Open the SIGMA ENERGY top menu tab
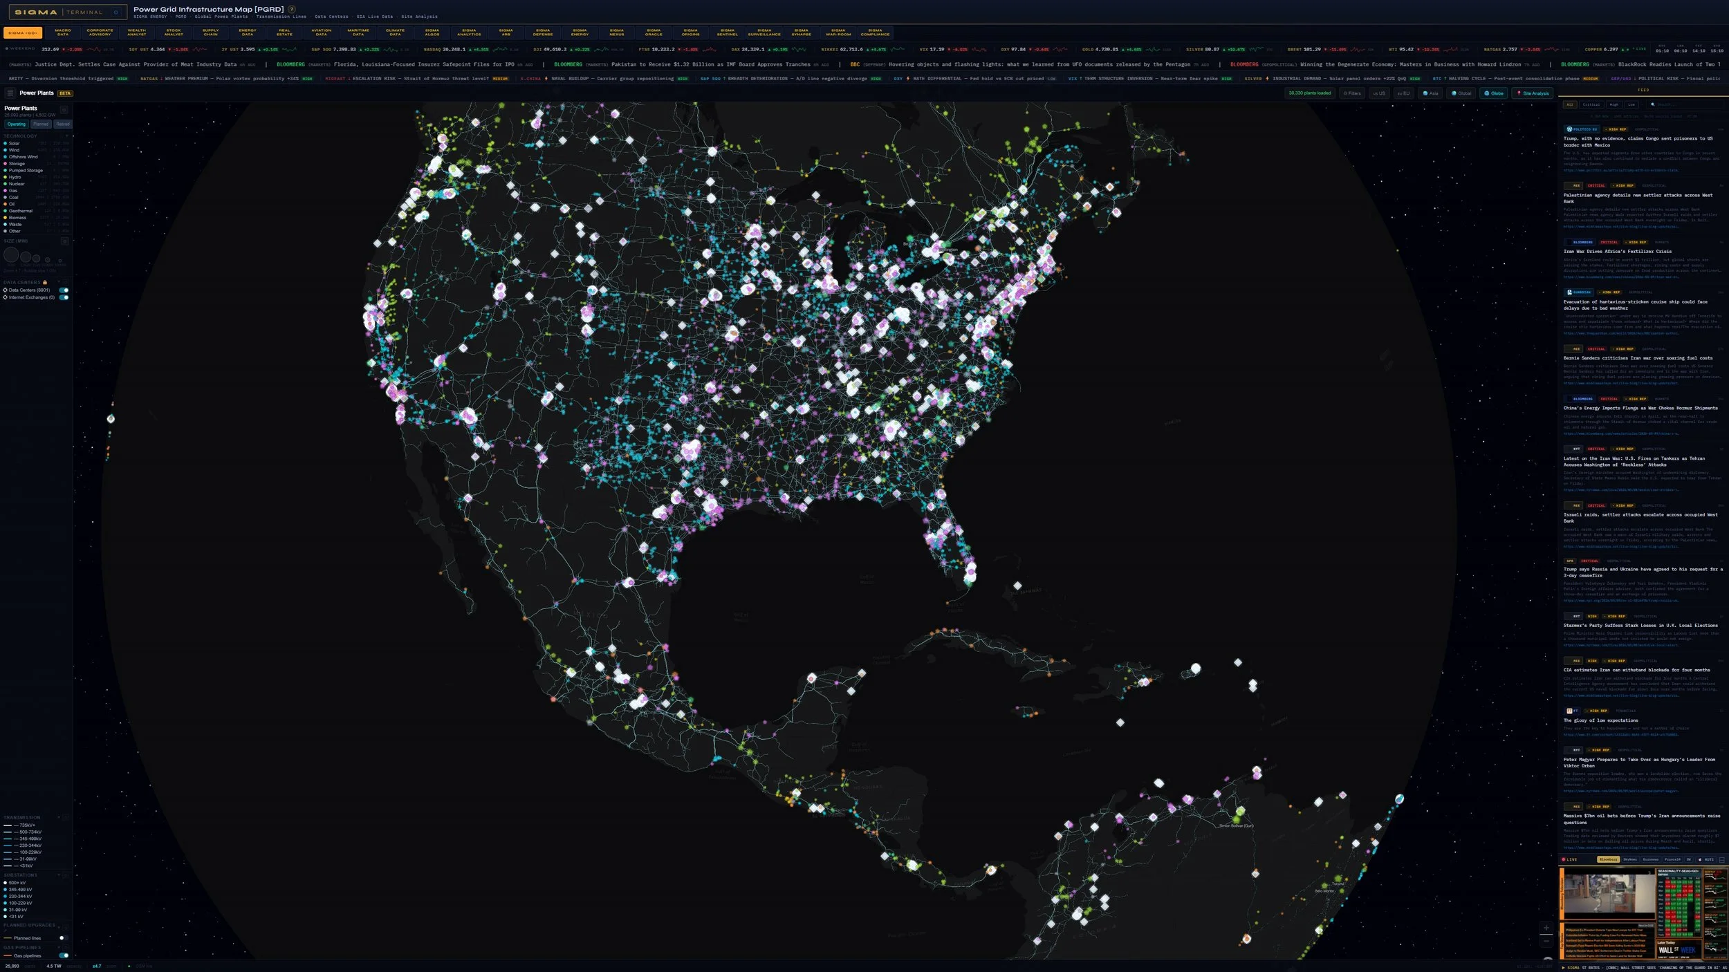Image resolution: width=1729 pixels, height=972 pixels. (580, 32)
